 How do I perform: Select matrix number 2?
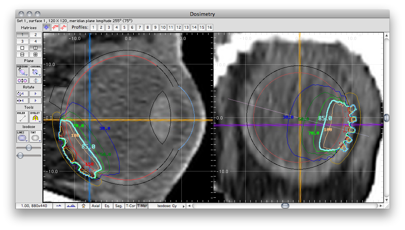(36, 35)
